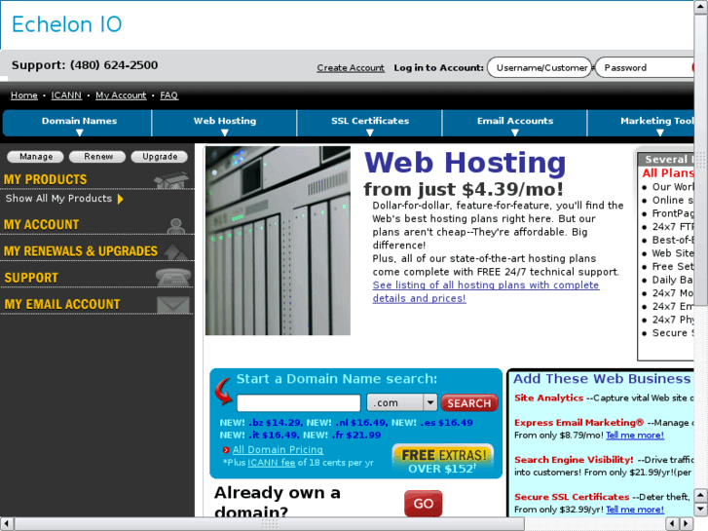Click the red SEARCH button
The width and height of the screenshot is (708, 531).
coord(469,402)
